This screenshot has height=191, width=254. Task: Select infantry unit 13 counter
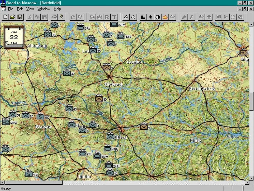pyautogui.click(x=72, y=124)
